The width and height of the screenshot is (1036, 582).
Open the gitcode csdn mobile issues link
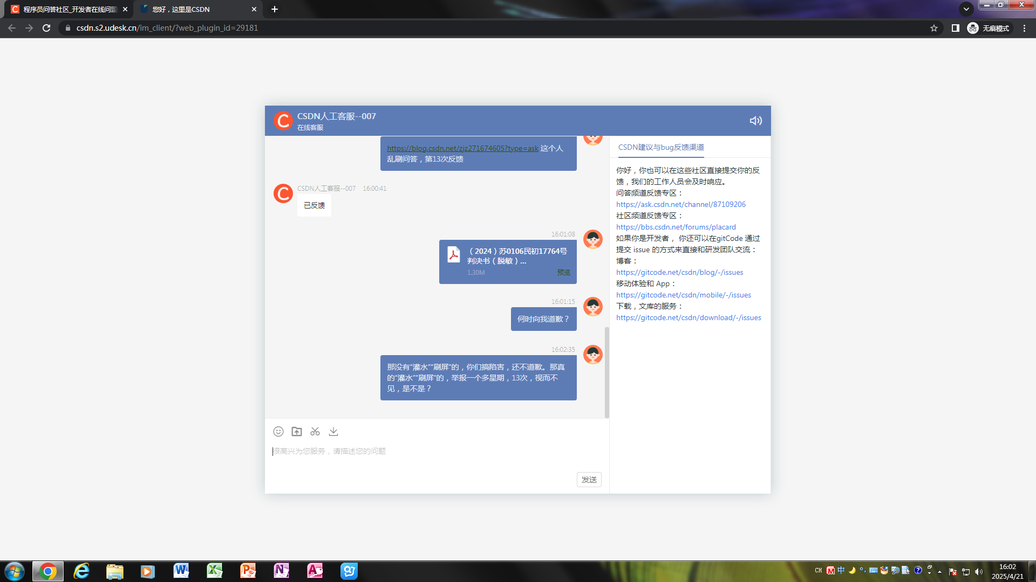click(684, 295)
